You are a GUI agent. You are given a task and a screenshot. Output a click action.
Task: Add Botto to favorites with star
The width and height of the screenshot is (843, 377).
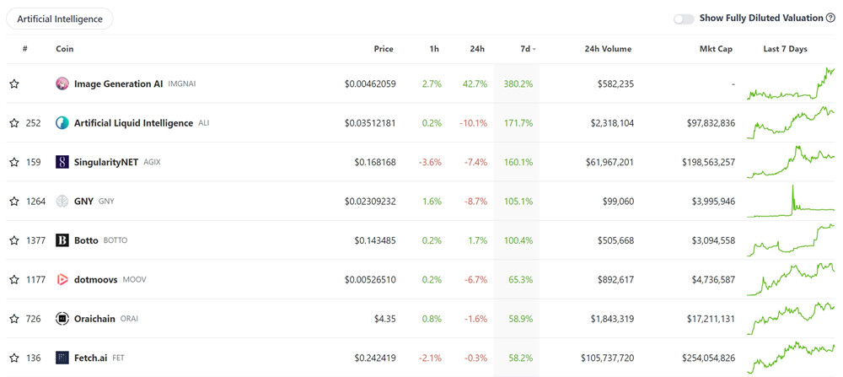tap(14, 240)
